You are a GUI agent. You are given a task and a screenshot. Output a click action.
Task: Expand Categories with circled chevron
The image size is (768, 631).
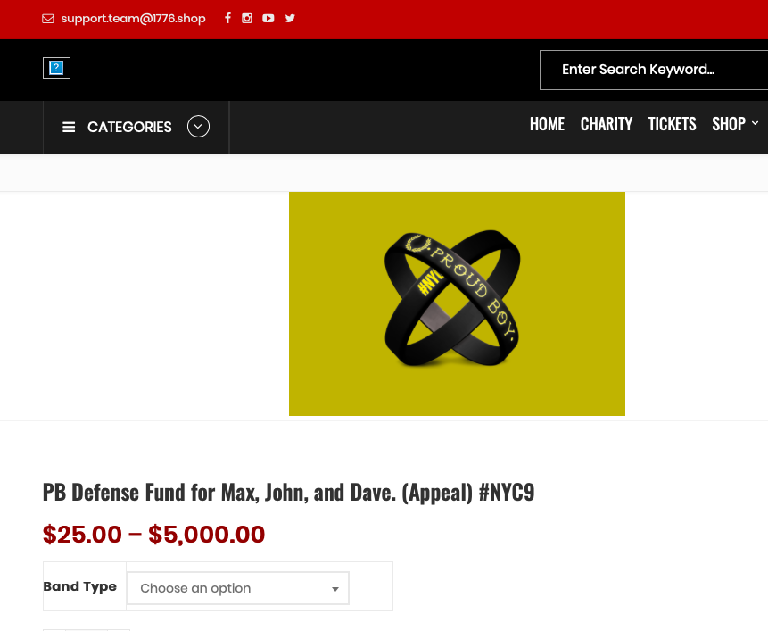click(x=198, y=127)
